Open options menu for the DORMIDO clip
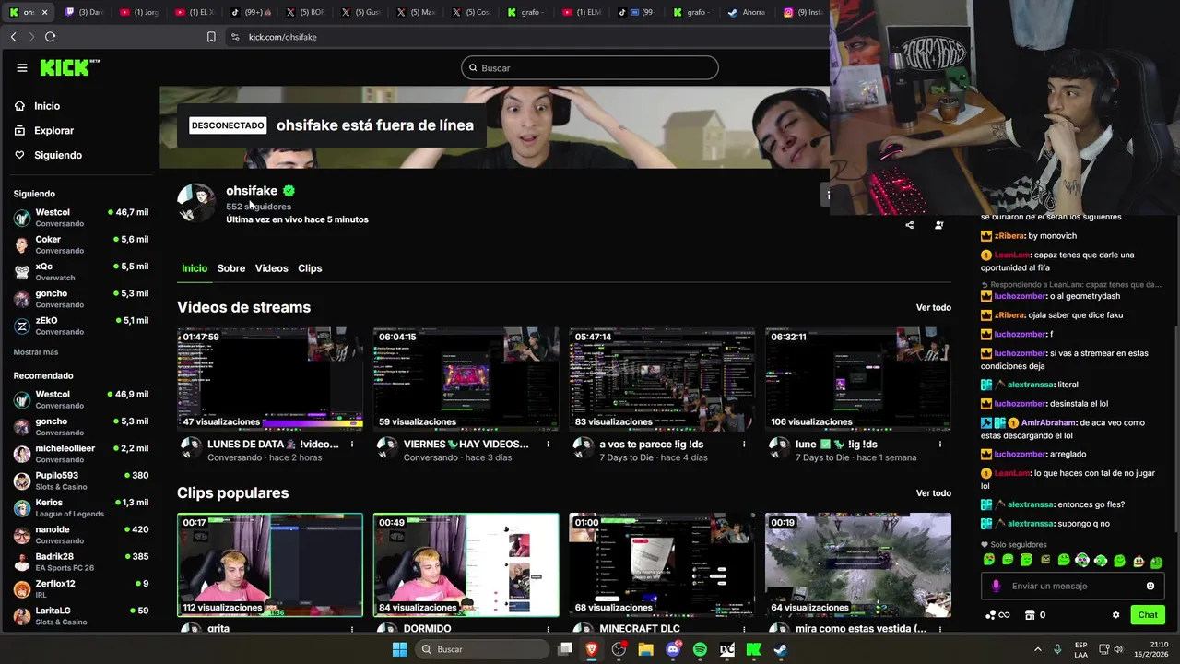1180x664 pixels. tap(549, 629)
